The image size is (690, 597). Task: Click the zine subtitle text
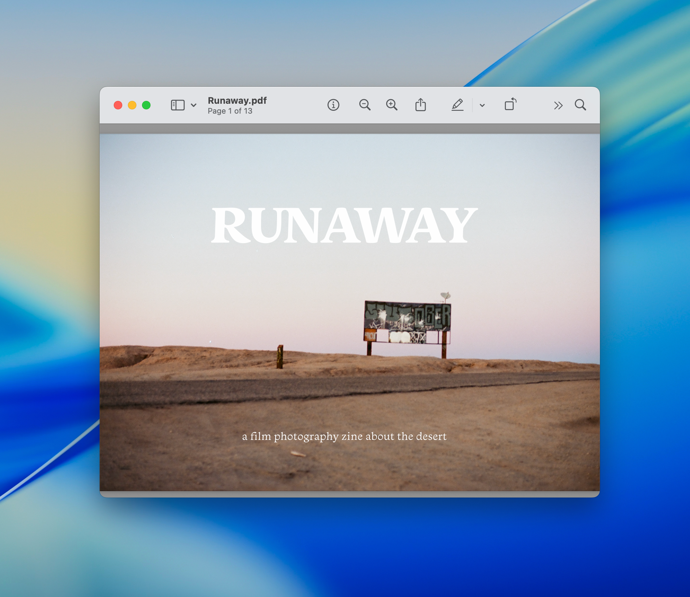point(344,436)
